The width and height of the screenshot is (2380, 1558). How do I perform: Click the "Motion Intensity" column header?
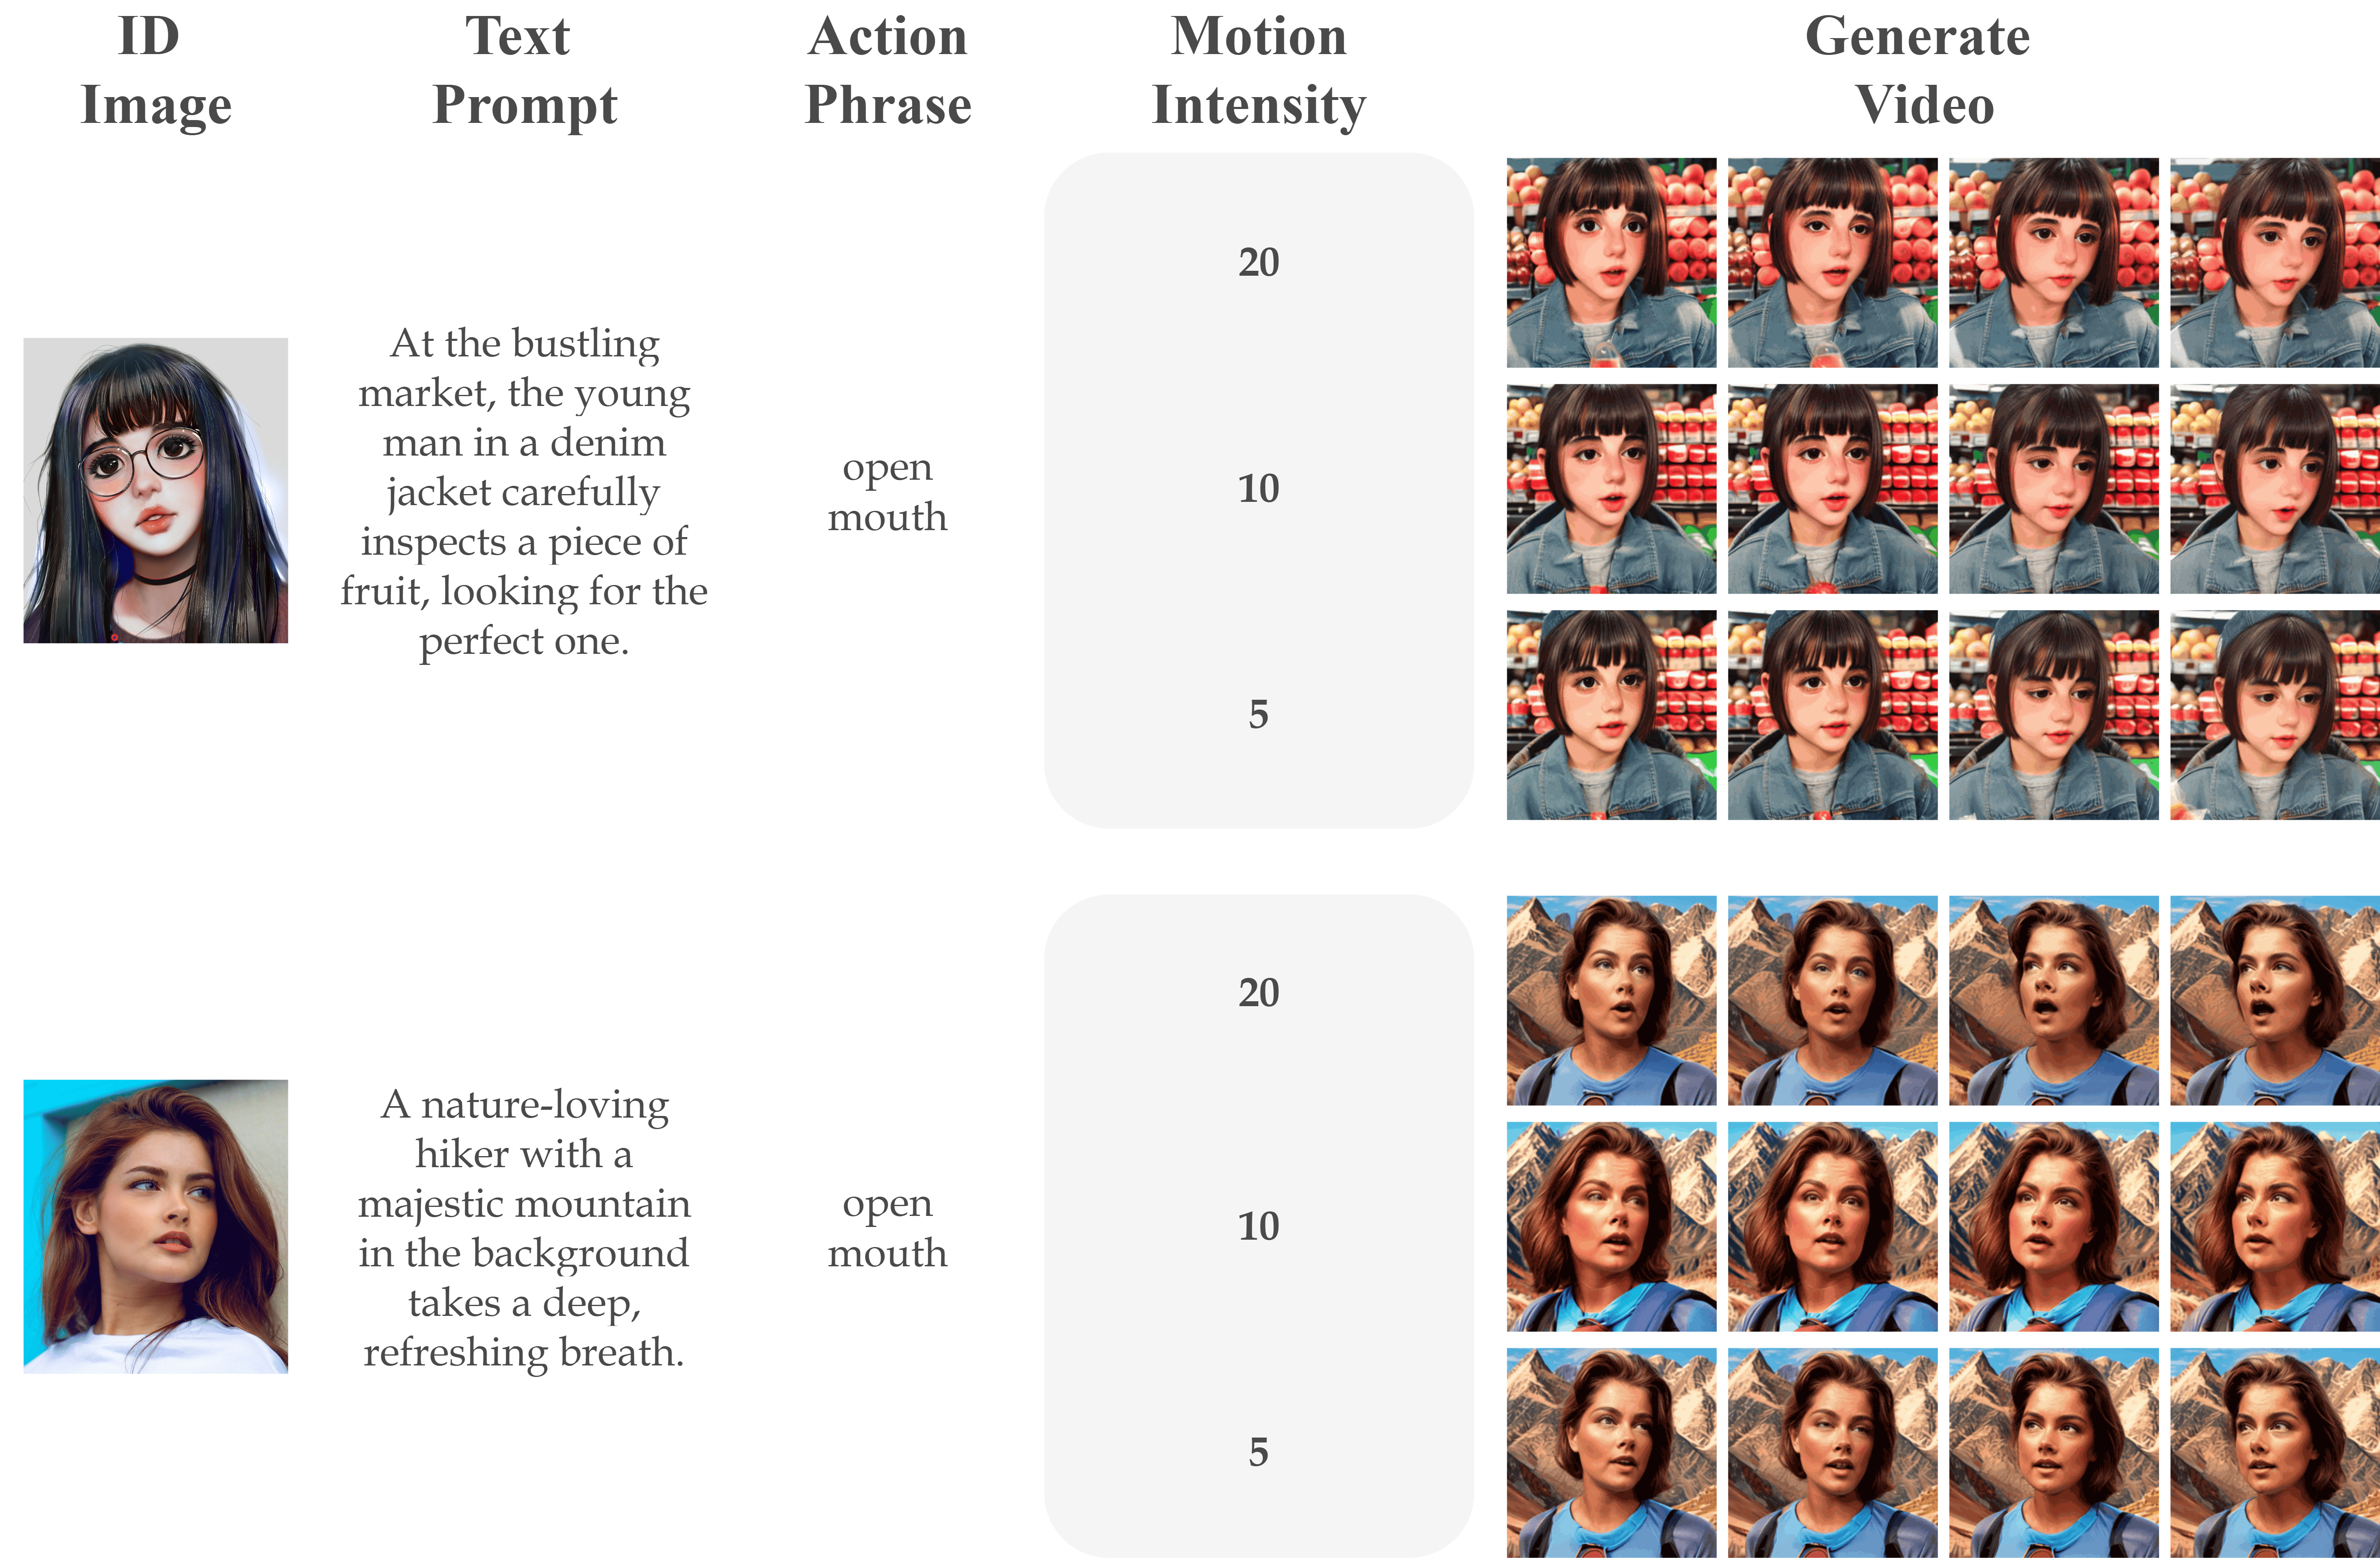(1258, 70)
